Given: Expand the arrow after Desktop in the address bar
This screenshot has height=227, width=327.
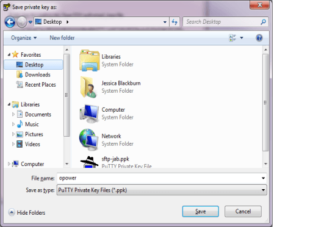Looking at the screenshot, I should click(x=67, y=22).
